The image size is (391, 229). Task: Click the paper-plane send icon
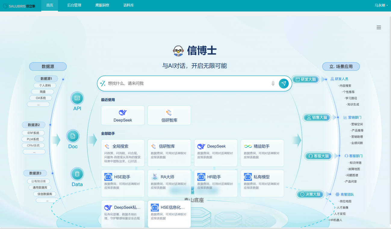point(283,83)
